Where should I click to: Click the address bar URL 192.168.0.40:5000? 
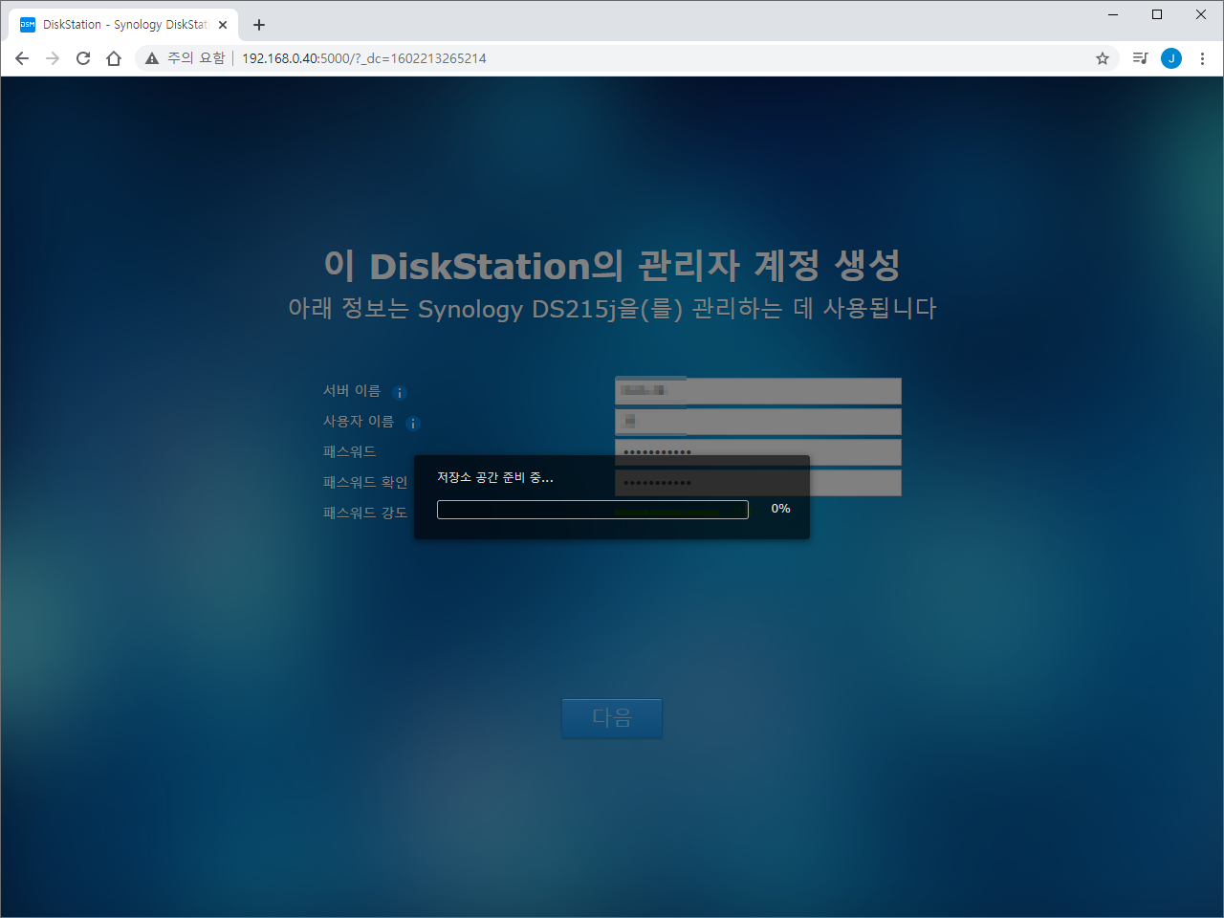tap(364, 58)
